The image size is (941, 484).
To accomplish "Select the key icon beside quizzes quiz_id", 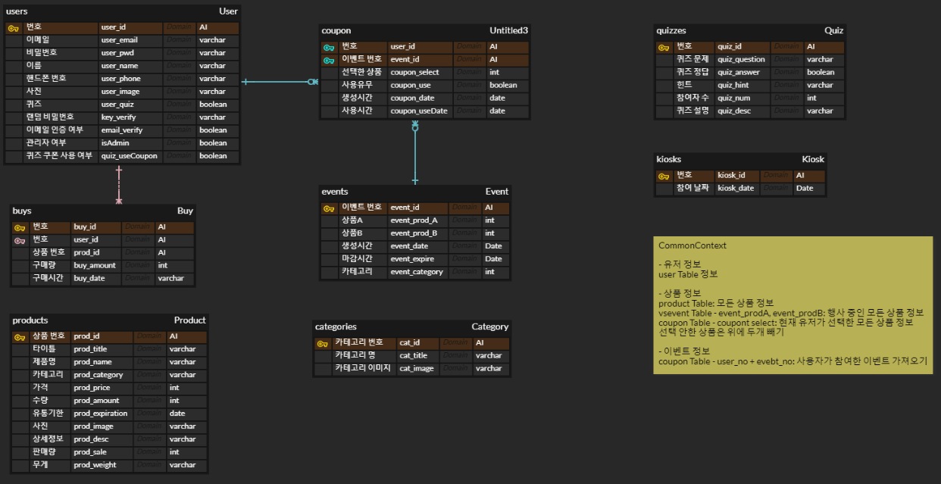I will [663, 46].
